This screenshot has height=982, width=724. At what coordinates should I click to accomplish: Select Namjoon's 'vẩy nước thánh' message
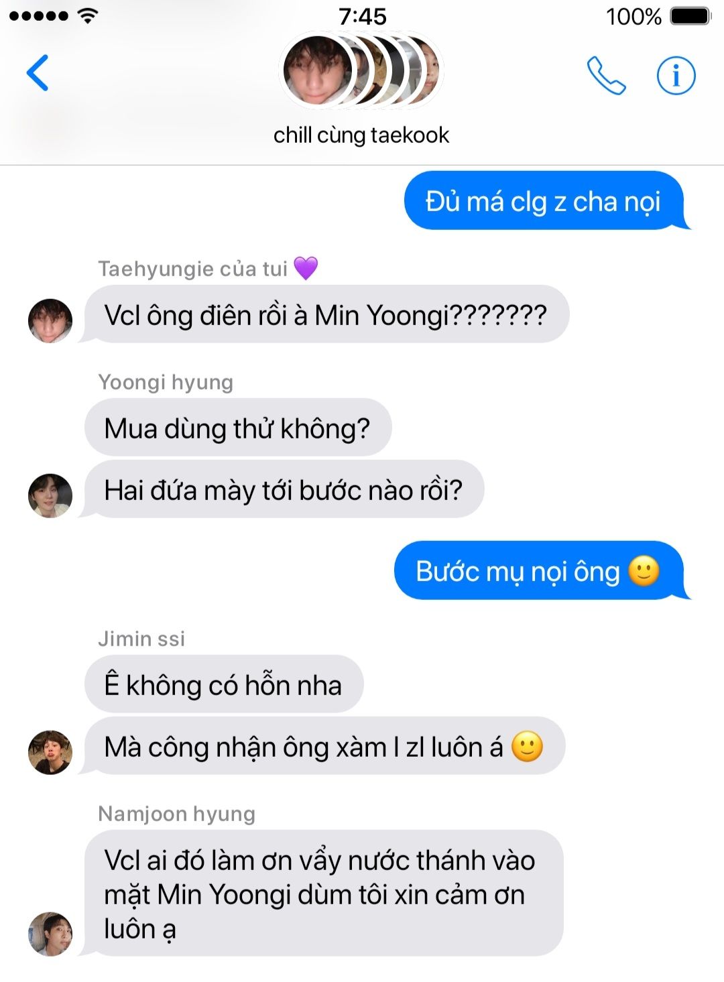[x=322, y=894]
